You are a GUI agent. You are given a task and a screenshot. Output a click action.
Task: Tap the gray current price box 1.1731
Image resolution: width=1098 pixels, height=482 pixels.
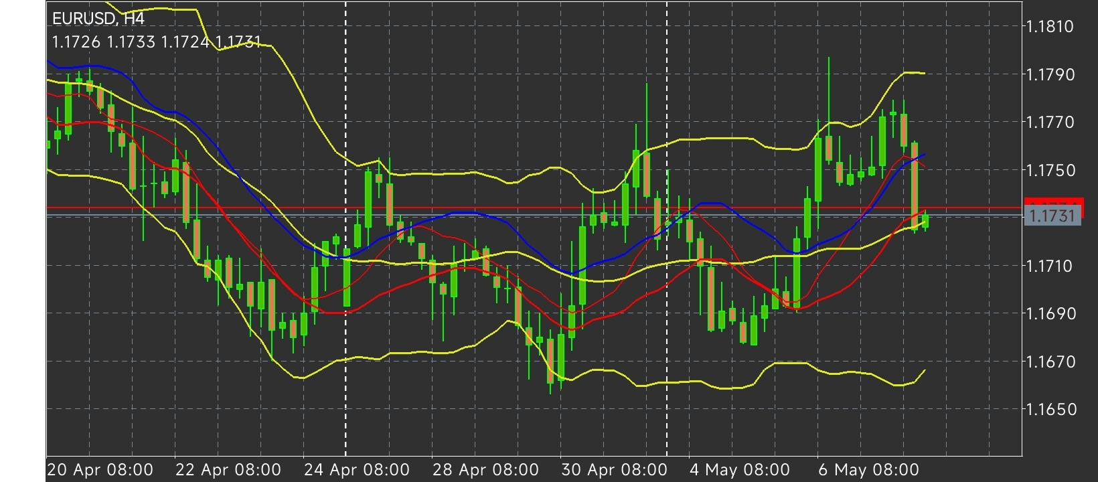1053,216
